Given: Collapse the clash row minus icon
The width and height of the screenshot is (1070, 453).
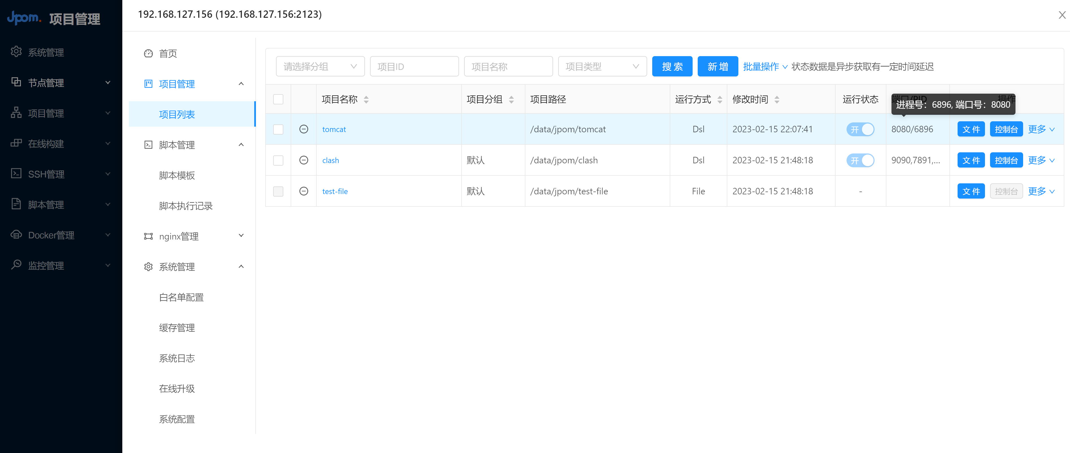Looking at the screenshot, I should pos(304,160).
